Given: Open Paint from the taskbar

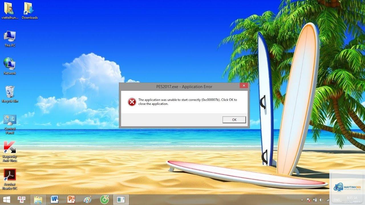Looking at the screenshot, I should [88, 200].
